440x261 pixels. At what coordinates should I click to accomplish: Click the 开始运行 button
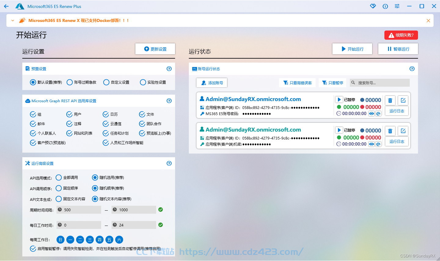[x=352, y=49]
